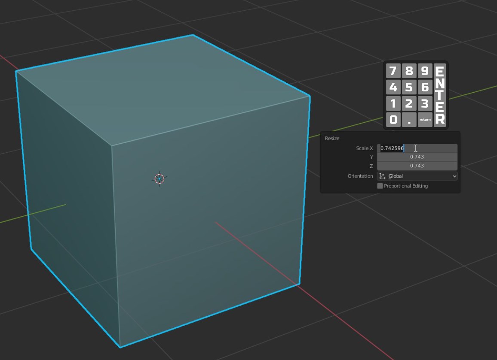Click the small return key on the numpad

425,120
